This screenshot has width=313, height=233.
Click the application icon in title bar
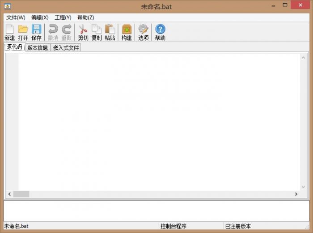tap(8, 6)
